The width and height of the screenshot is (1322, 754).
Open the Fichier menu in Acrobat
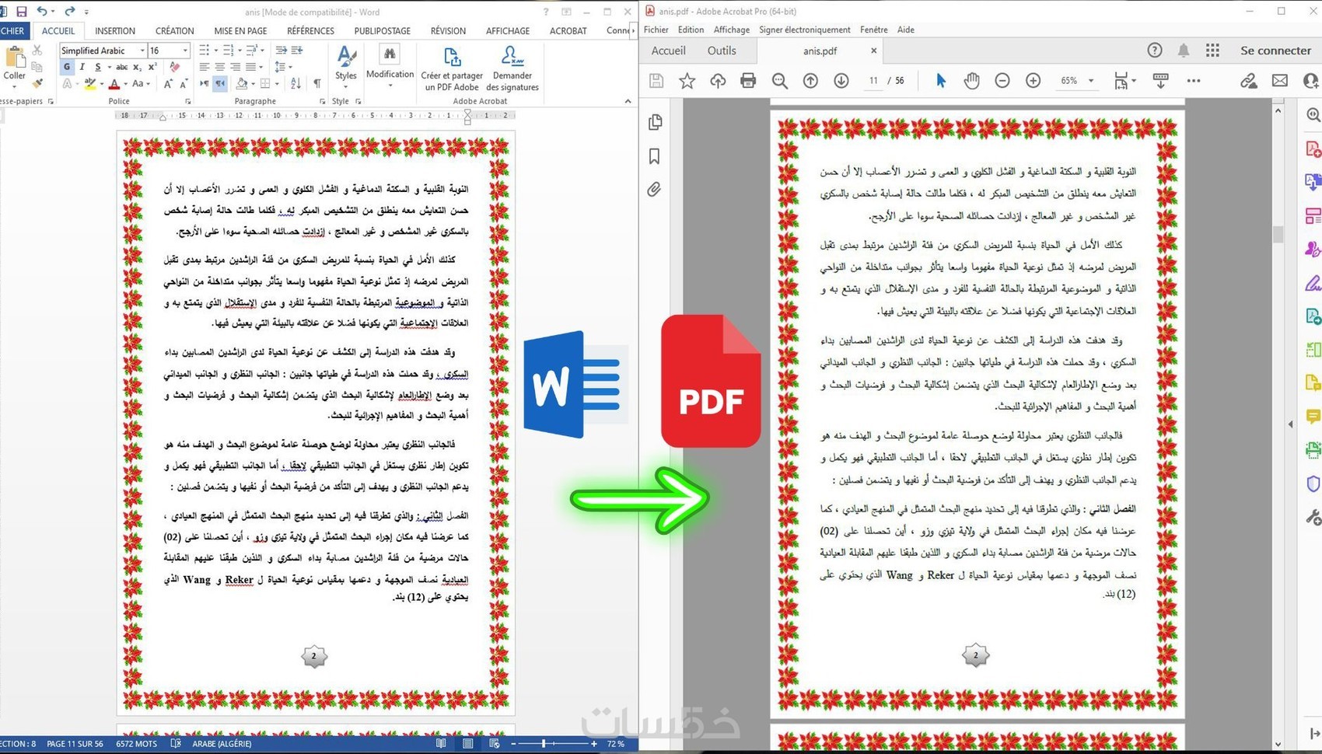click(656, 30)
